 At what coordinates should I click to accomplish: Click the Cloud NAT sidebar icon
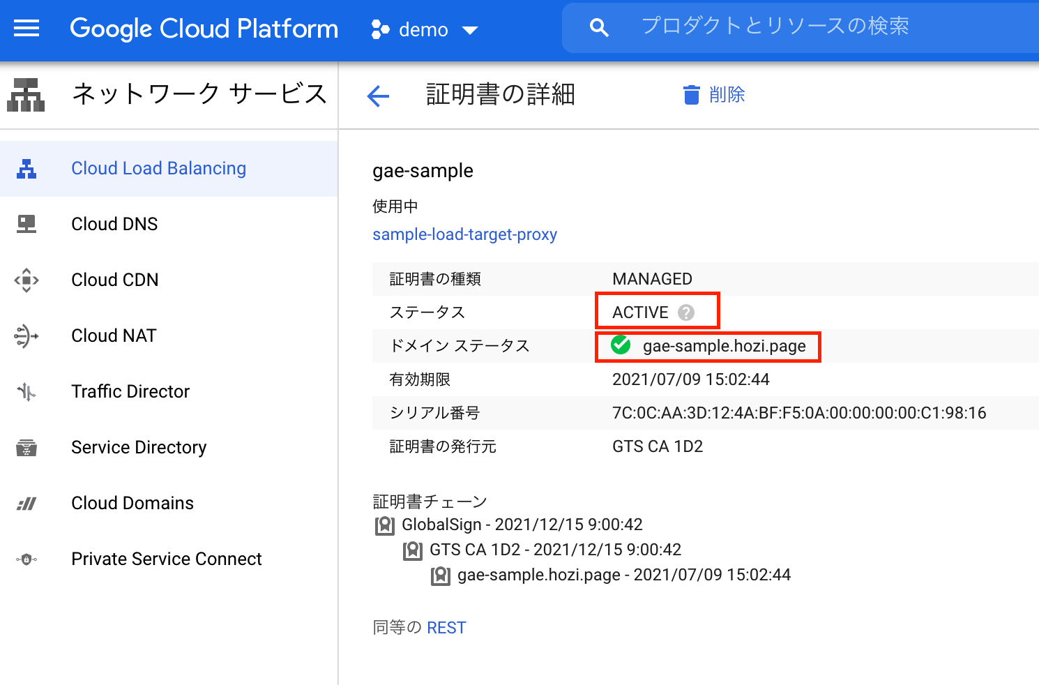tap(26, 336)
